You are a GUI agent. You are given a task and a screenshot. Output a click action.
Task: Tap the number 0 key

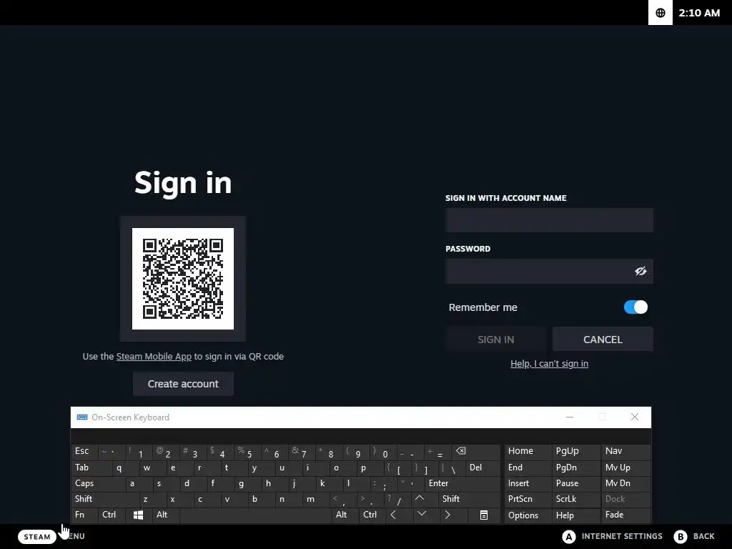pyautogui.click(x=384, y=452)
